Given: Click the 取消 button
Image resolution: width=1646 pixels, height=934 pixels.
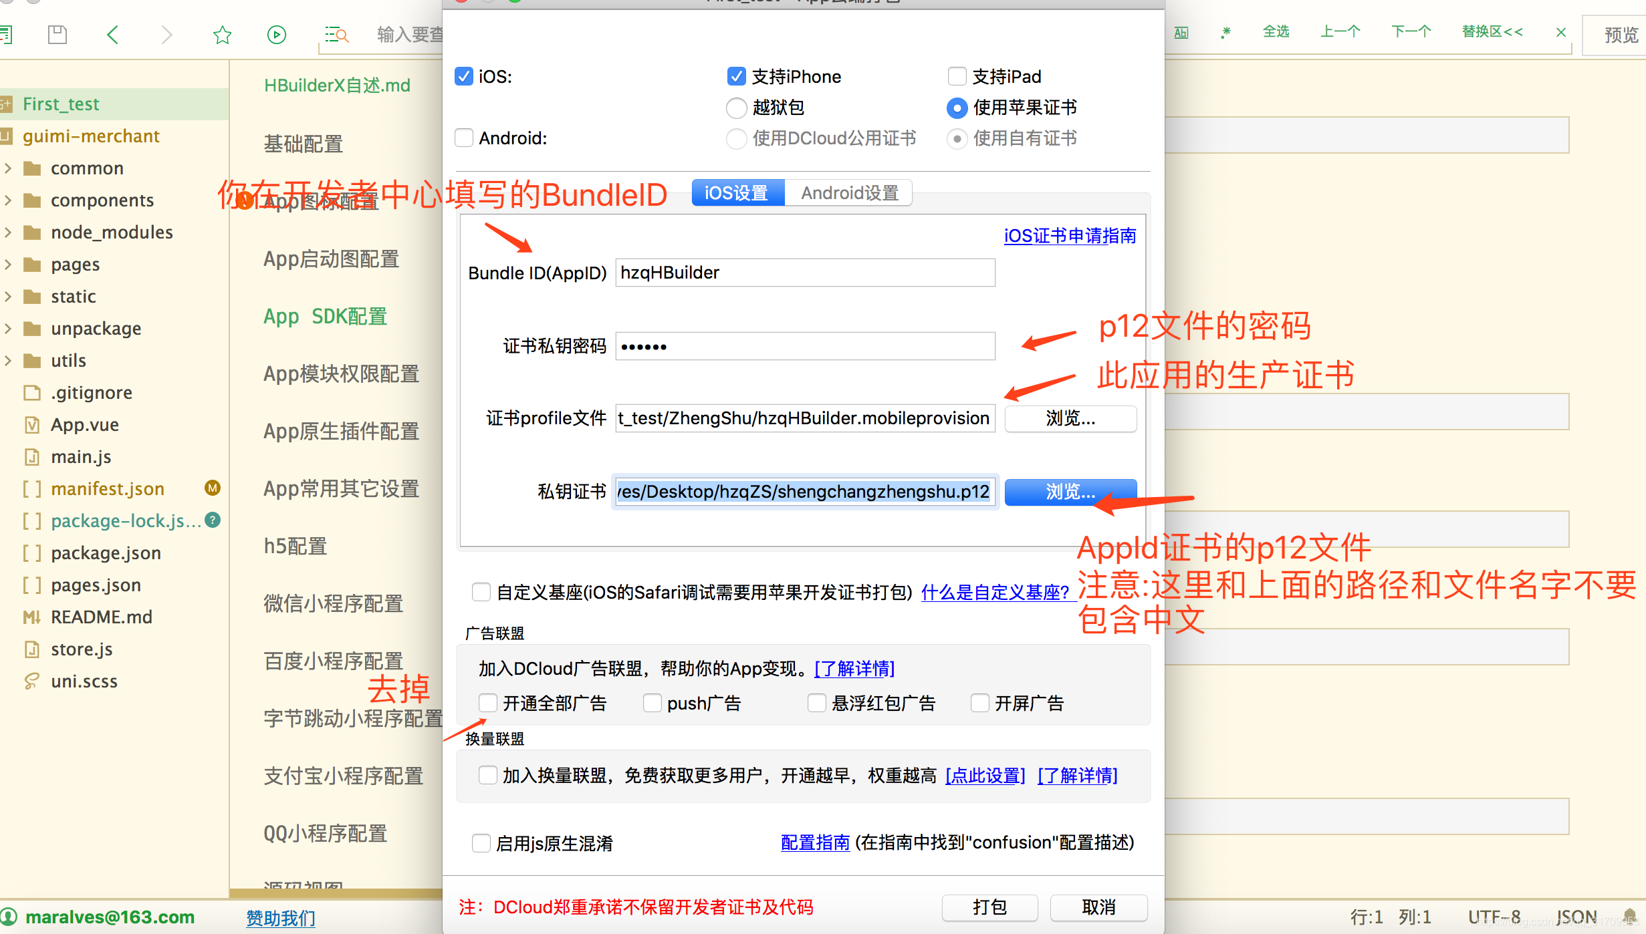Looking at the screenshot, I should pos(1098,907).
